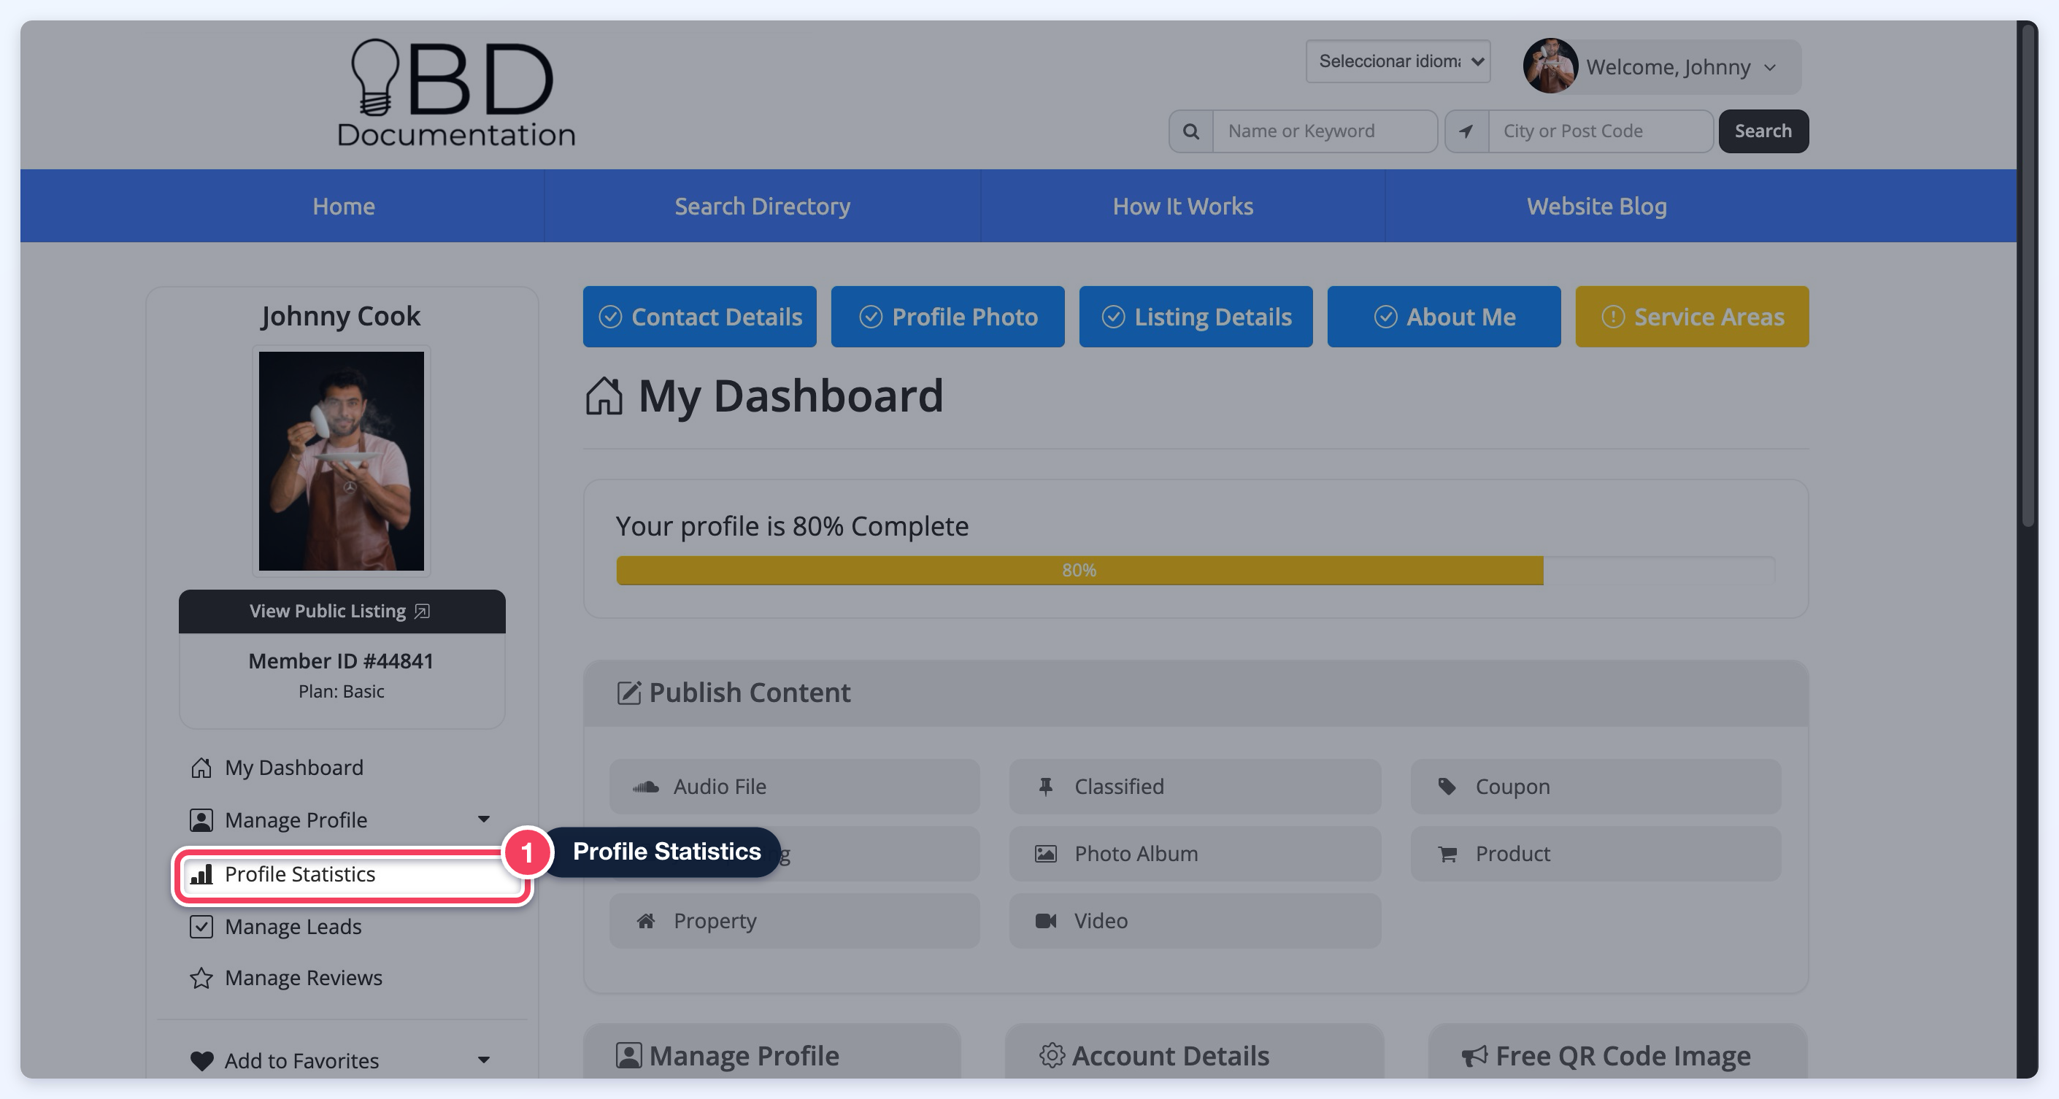Click the user avatar next to Welcome, Johnny
Screen dimensions: 2059x1099
tap(1550, 66)
